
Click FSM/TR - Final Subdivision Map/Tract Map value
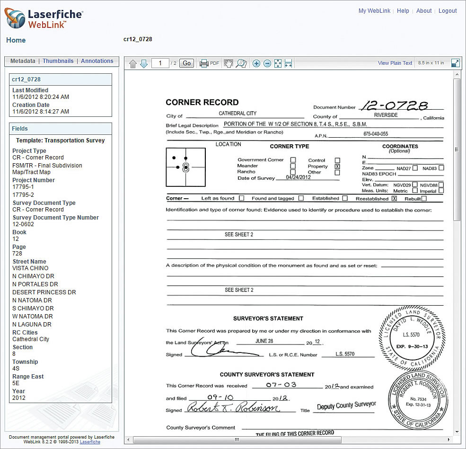47,169
